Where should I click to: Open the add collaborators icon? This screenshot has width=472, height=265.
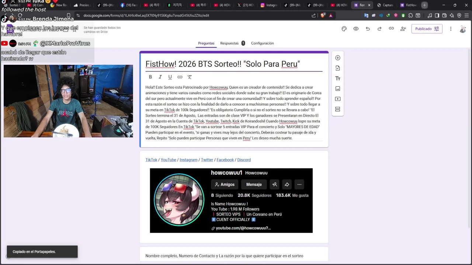[x=403, y=29]
